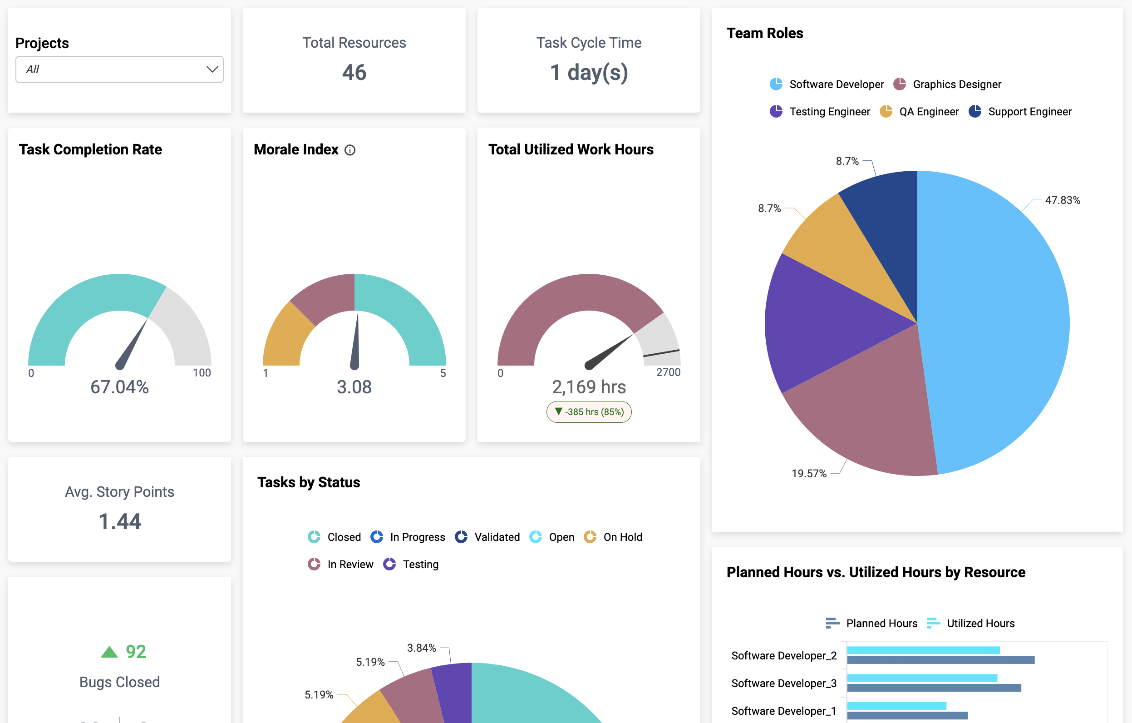The image size is (1132, 723).
Task: Click the -385 hrs (85%) change badge
Action: pos(589,411)
